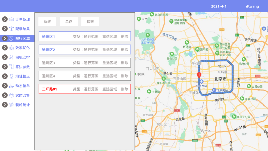Viewport: 268px width, 151px height.
Task: Open 订单处理 menu item
Action: [23, 19]
